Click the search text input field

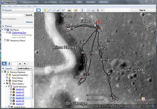point(13,15)
